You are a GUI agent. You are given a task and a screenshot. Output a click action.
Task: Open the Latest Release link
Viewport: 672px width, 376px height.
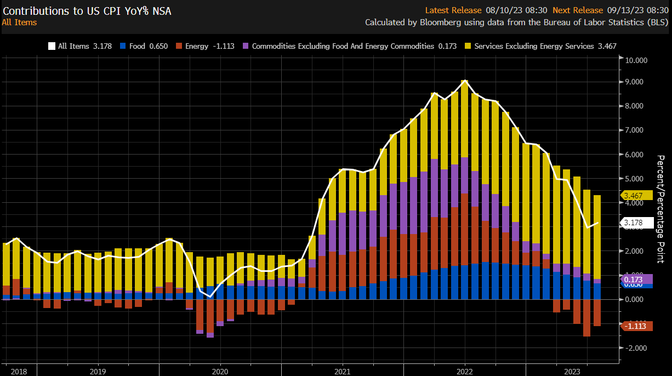453,9
